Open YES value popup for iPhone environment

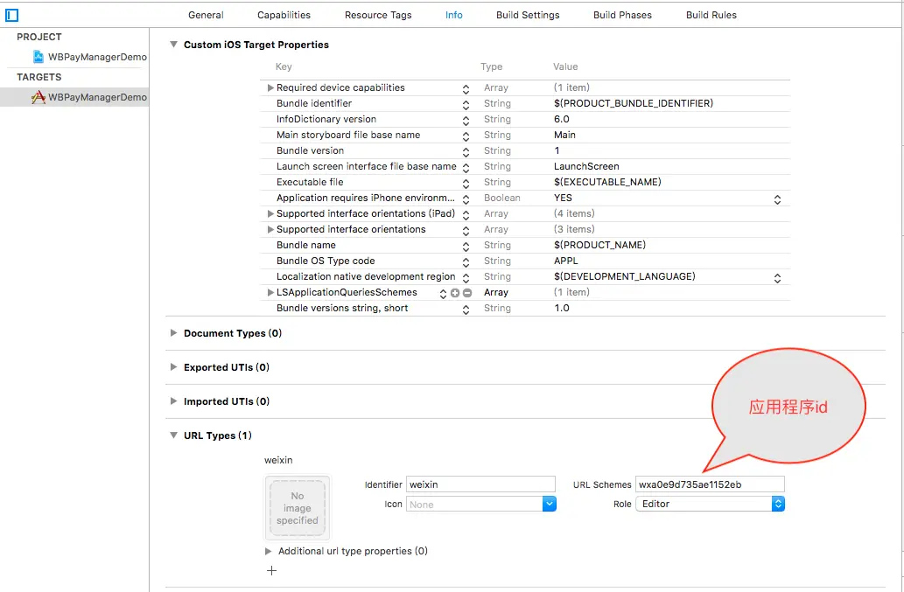tap(777, 199)
